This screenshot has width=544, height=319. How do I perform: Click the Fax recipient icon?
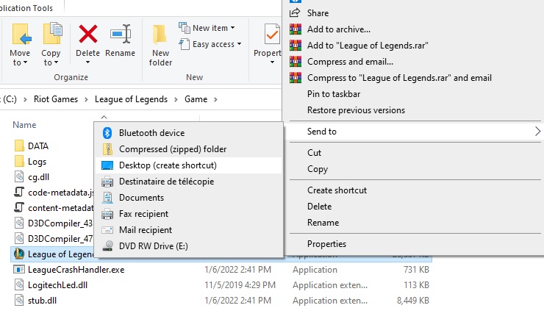107,214
